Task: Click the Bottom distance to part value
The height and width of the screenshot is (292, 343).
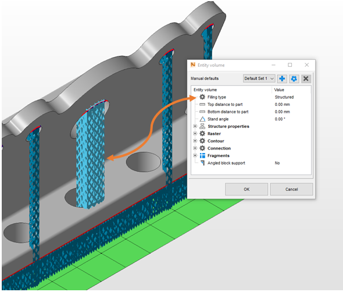Action: click(x=282, y=112)
